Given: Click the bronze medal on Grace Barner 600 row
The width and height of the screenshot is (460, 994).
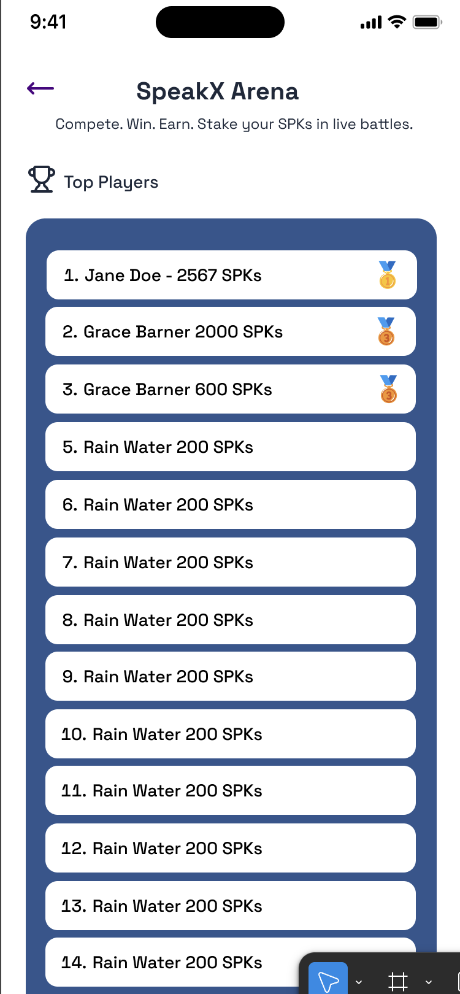Looking at the screenshot, I should (x=388, y=389).
